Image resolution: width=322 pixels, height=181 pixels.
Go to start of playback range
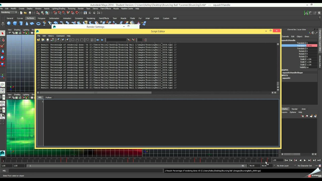point(286,160)
